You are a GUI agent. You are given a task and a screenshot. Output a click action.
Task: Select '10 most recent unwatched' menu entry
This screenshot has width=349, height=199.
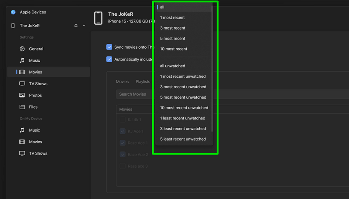click(x=184, y=108)
